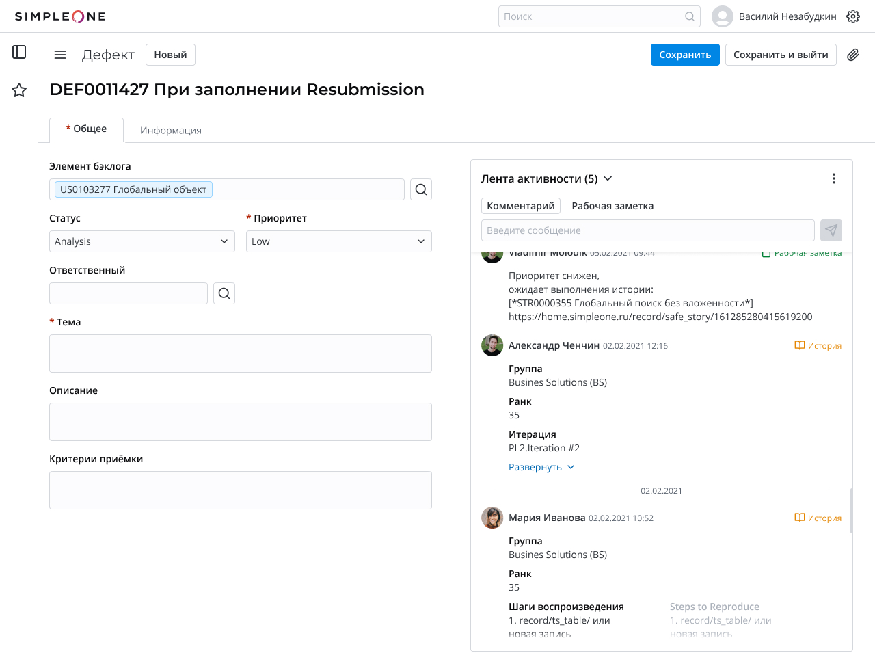Open the settings gear icon
Image resolution: width=875 pixels, height=666 pixels.
(x=853, y=16)
